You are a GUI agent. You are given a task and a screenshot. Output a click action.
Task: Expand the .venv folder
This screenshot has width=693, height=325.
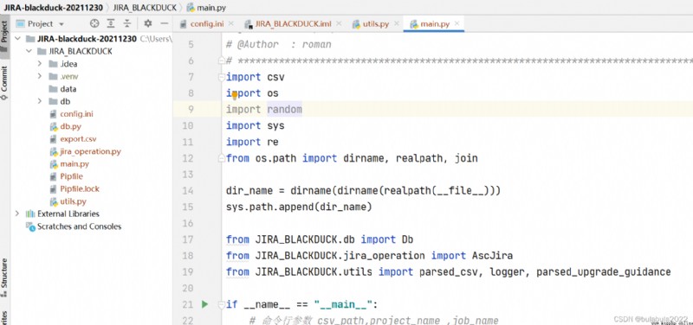tap(40, 76)
